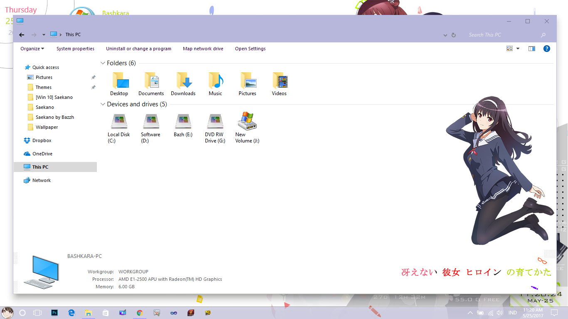The width and height of the screenshot is (568, 319).
Task: Select the DVD RW Drive (G:) icon
Action: tap(215, 121)
